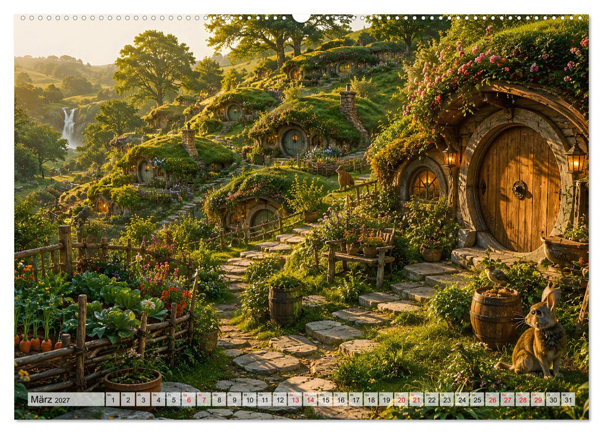The image size is (603, 434).
Task: Select day 11 in the date strip
Action: tap(265, 399)
